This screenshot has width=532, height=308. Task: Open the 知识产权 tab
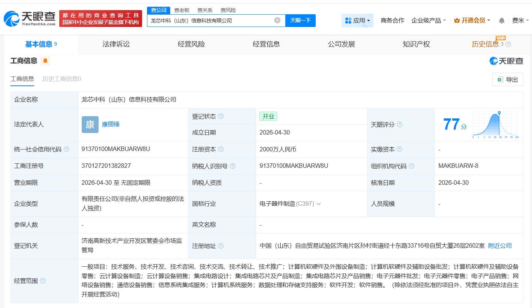416,44
